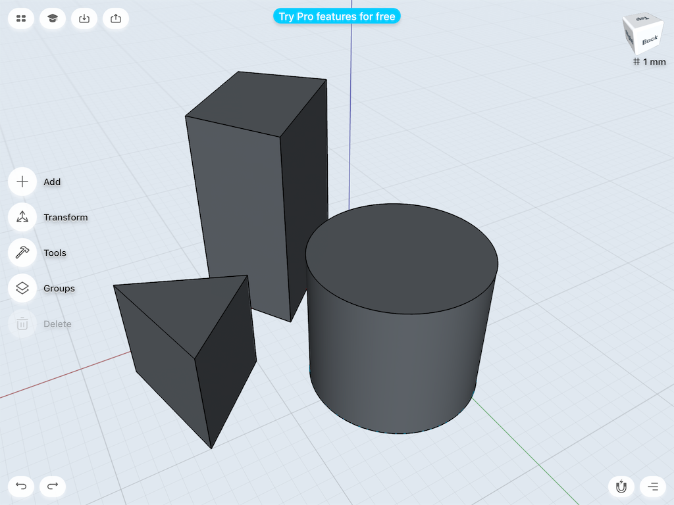Click the Transform label
The width and height of the screenshot is (674, 505).
tap(66, 217)
